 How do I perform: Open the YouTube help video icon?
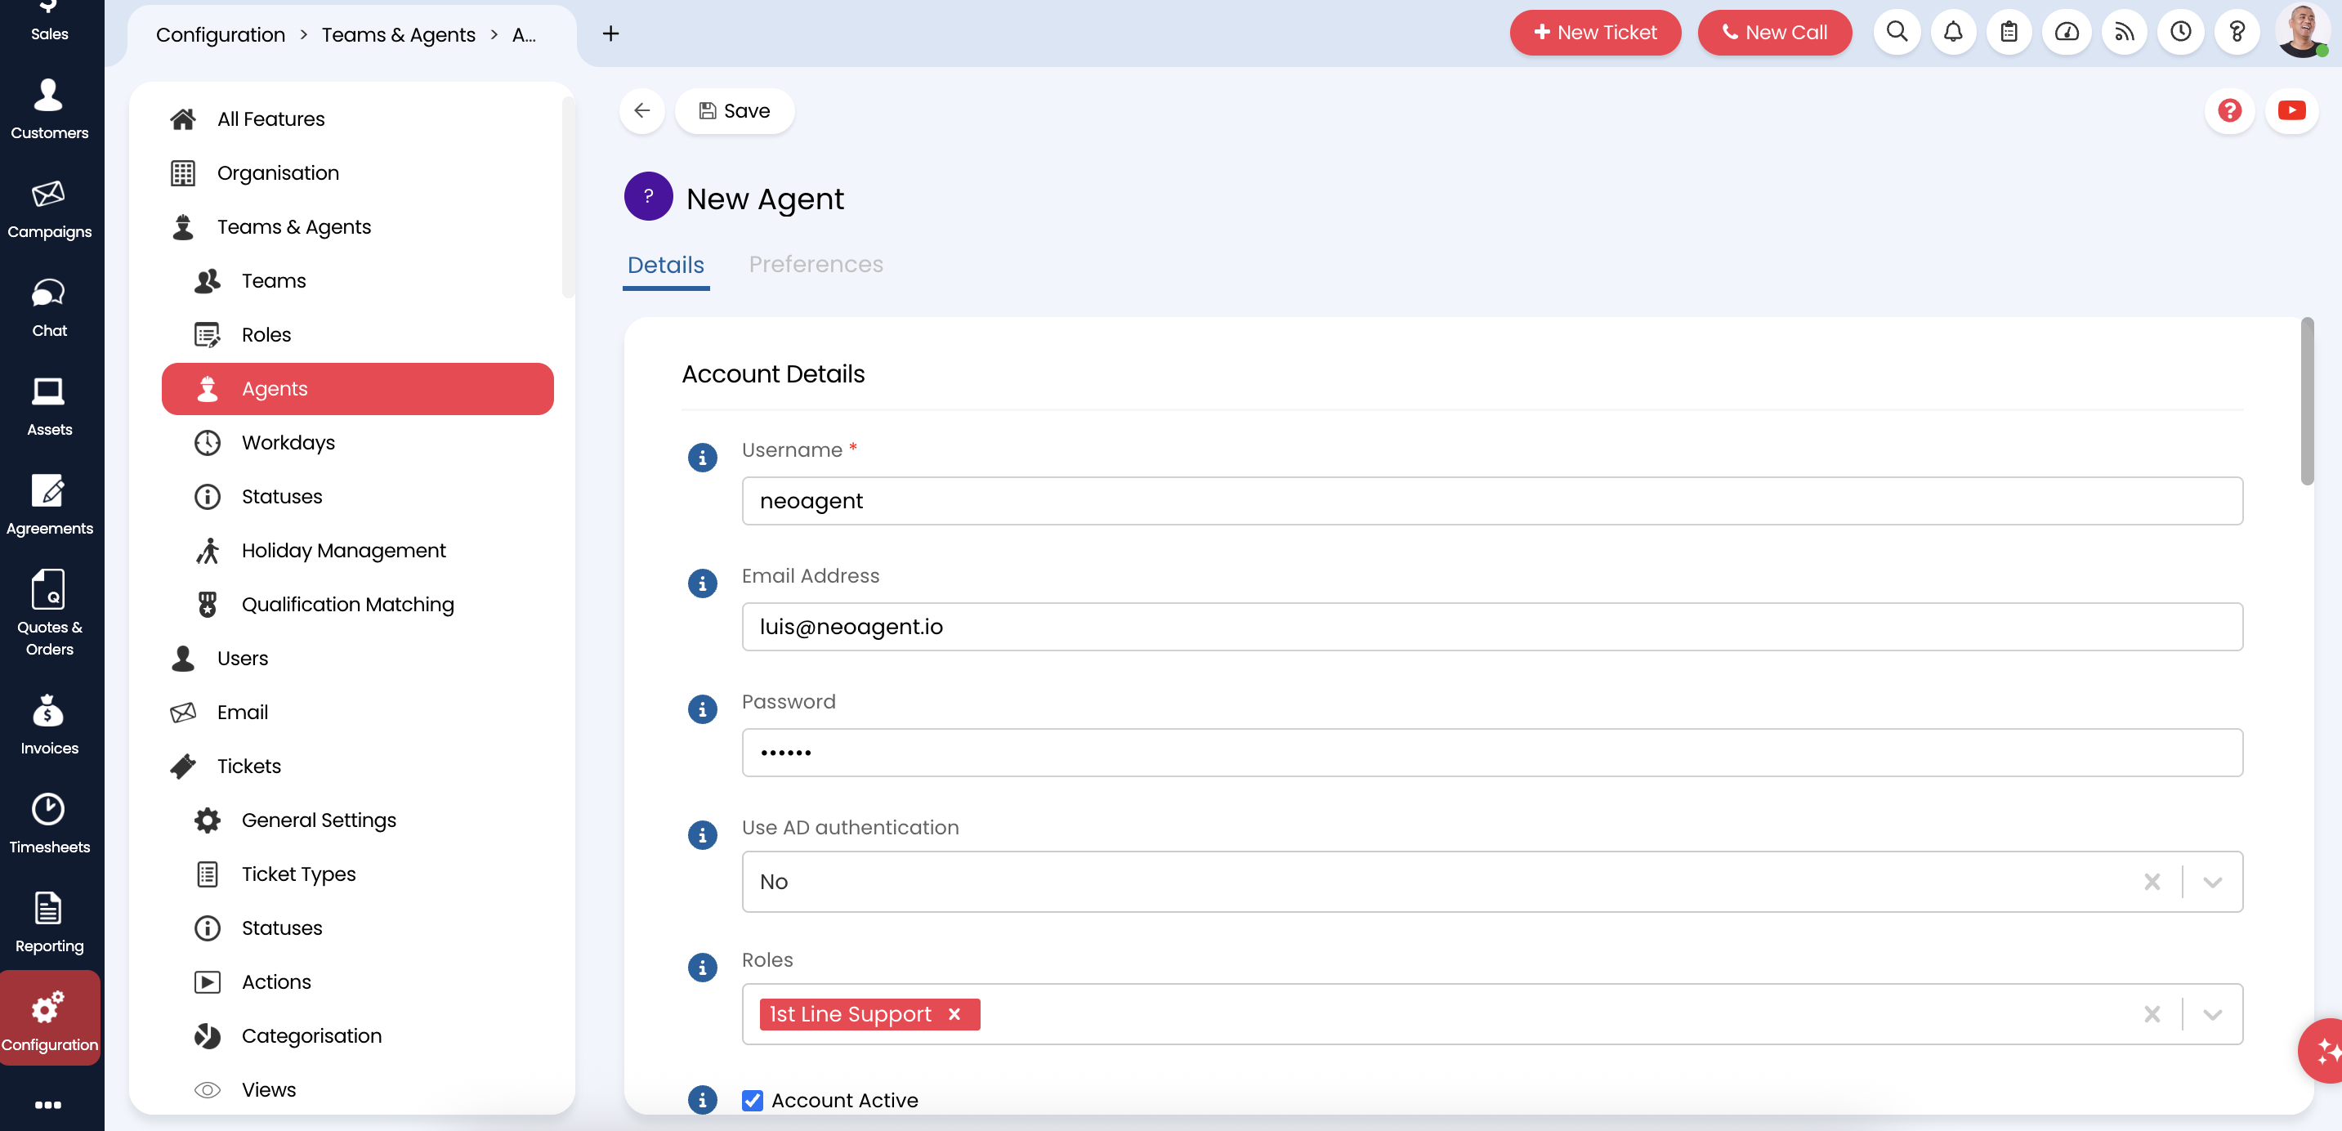[2292, 110]
